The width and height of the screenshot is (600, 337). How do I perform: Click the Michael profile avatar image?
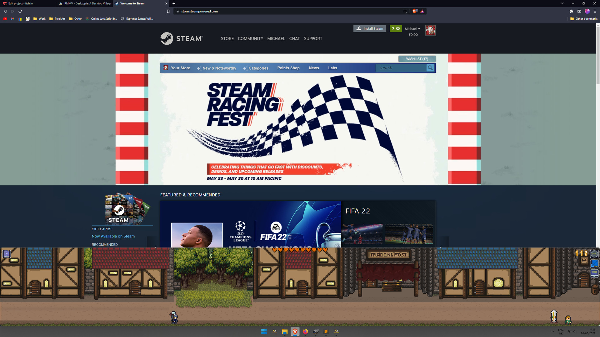430,30
